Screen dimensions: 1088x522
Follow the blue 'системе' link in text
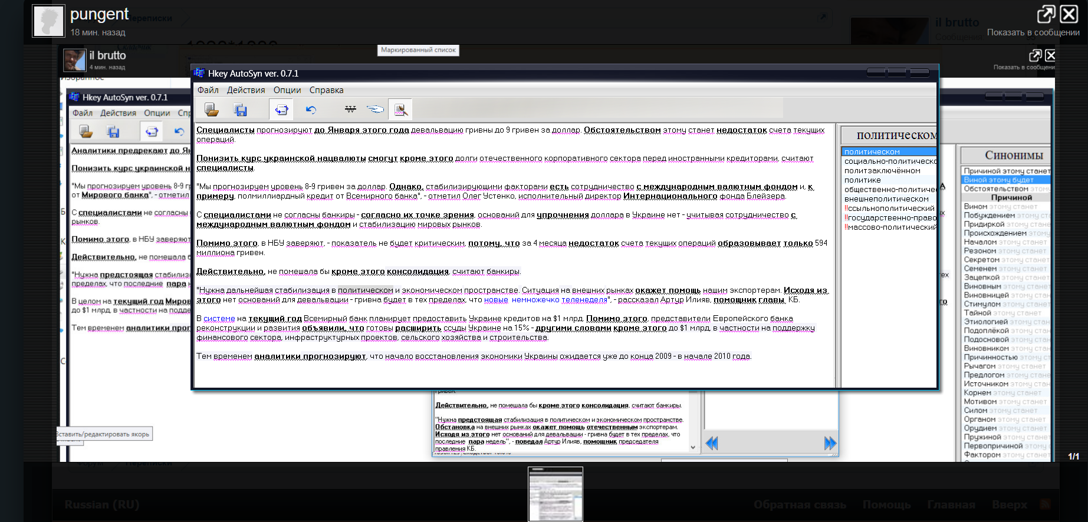219,319
